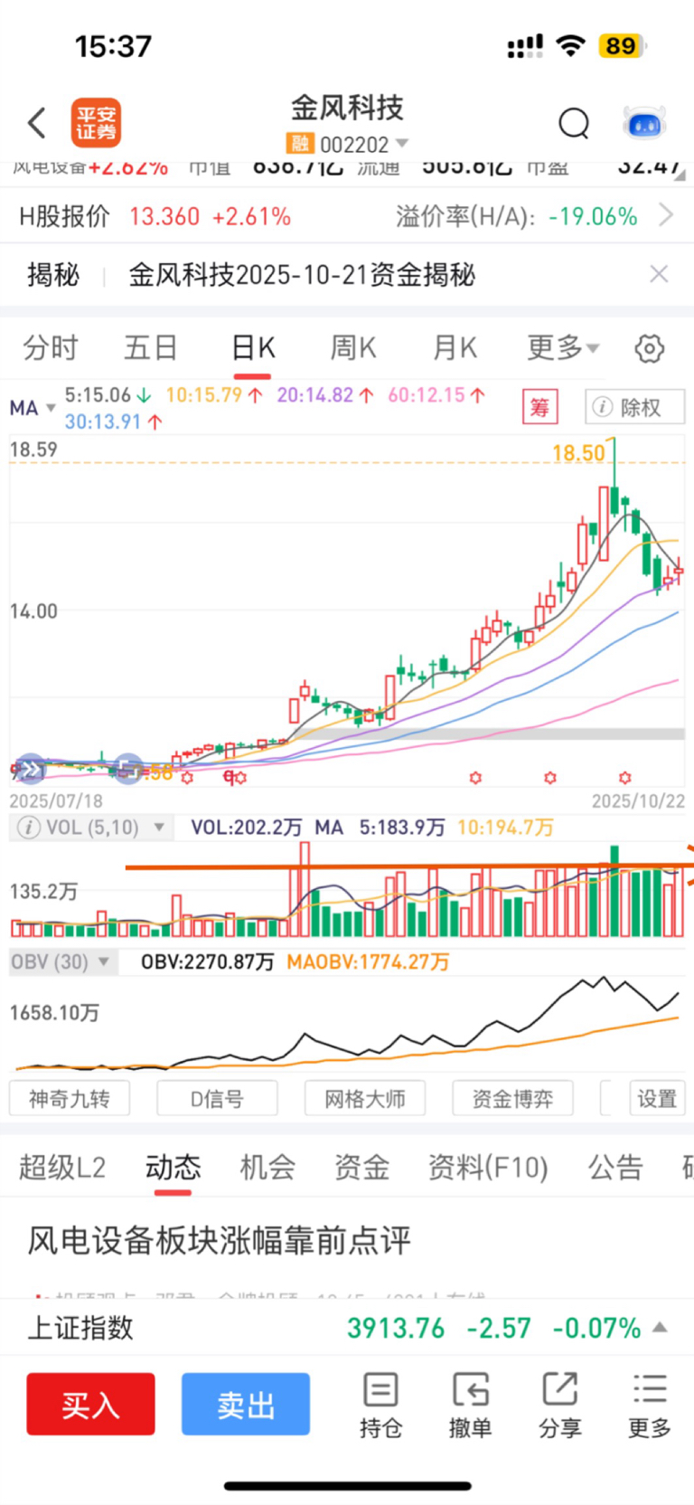
Task: Switch to 五日 five-day tab
Action: 151,347
